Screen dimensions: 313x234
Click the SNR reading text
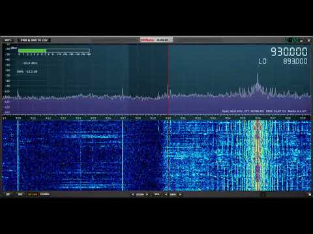point(27,71)
